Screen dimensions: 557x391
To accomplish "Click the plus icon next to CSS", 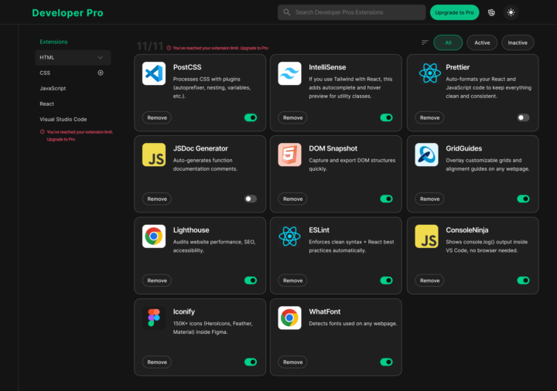I will coord(101,73).
